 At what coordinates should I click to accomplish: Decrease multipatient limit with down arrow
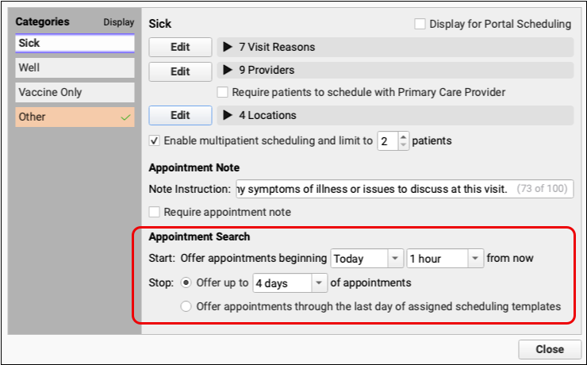pos(403,145)
